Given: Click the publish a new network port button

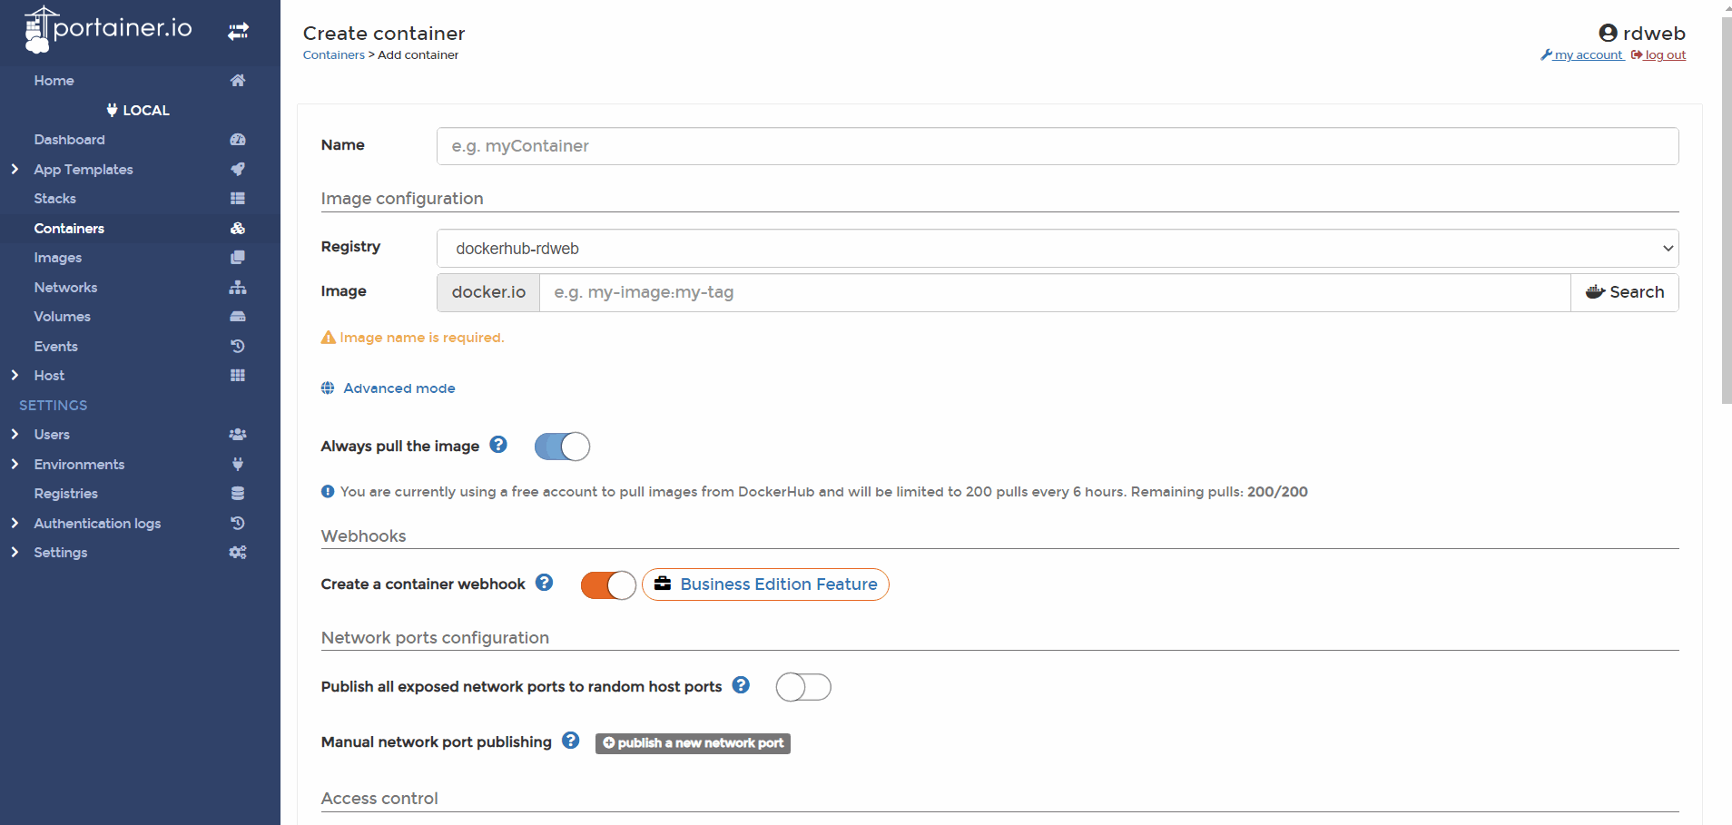Looking at the screenshot, I should pyautogui.click(x=692, y=742).
